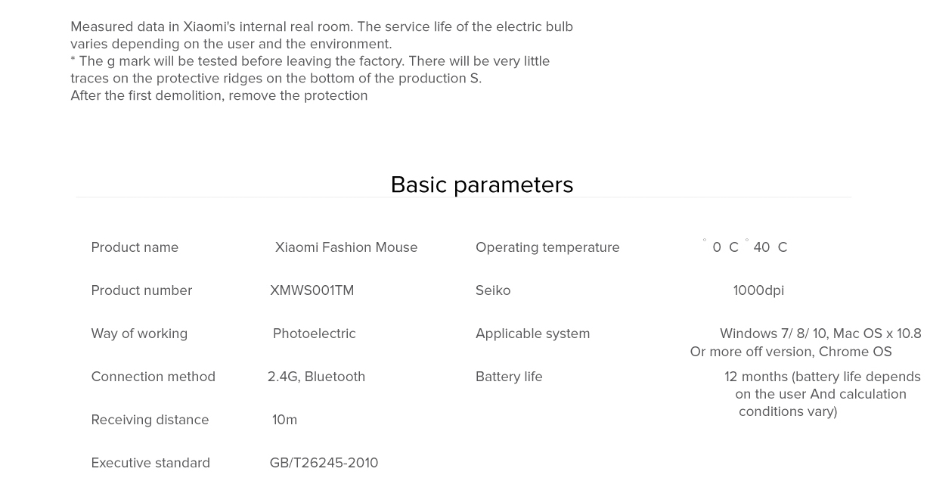Click the Photoelectric value

[x=314, y=334]
